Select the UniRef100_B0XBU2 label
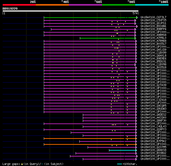Screen dimensions: 171x166 click(x=153, y=153)
